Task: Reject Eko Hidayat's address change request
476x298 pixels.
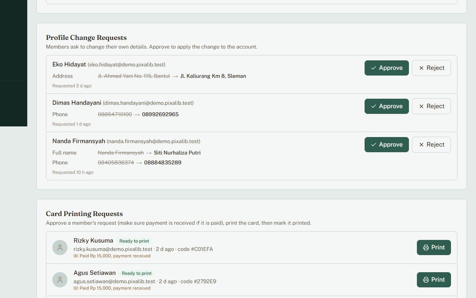Action: (x=431, y=68)
